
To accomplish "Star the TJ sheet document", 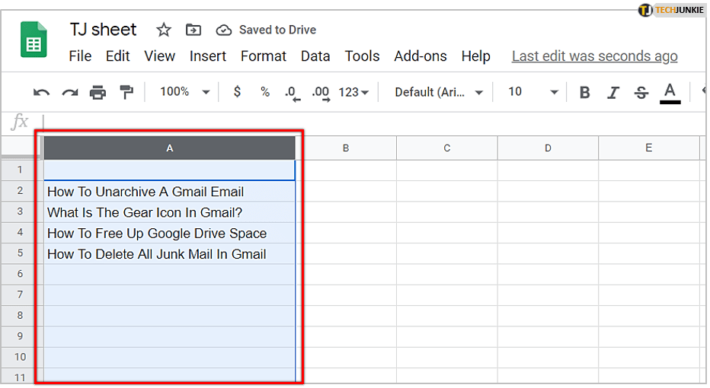I will (164, 30).
